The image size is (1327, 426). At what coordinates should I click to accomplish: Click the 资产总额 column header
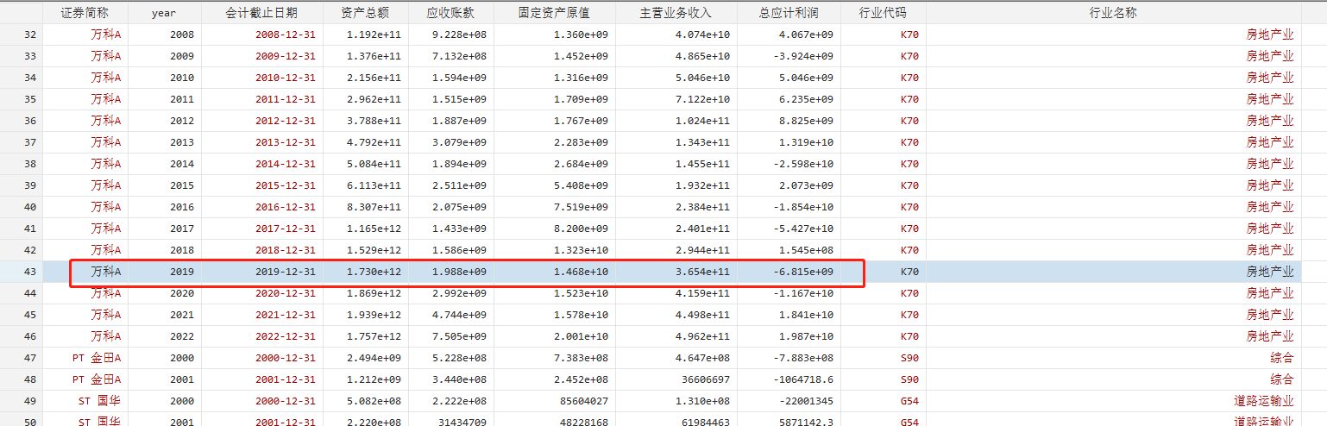(x=365, y=13)
